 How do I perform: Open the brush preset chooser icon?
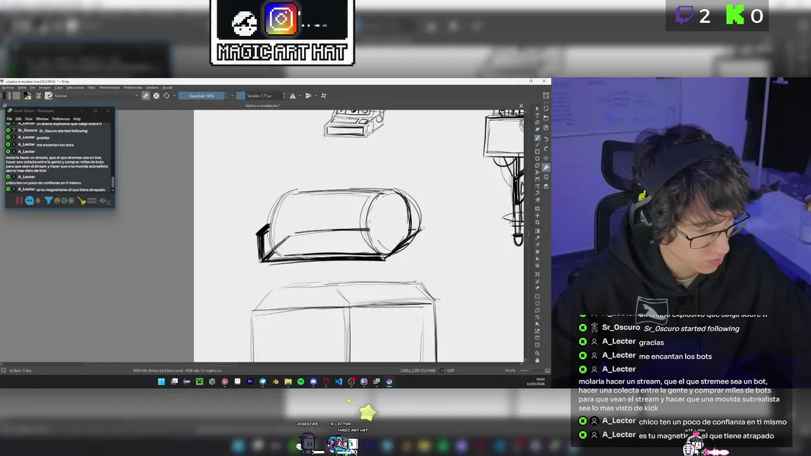[x=49, y=96]
